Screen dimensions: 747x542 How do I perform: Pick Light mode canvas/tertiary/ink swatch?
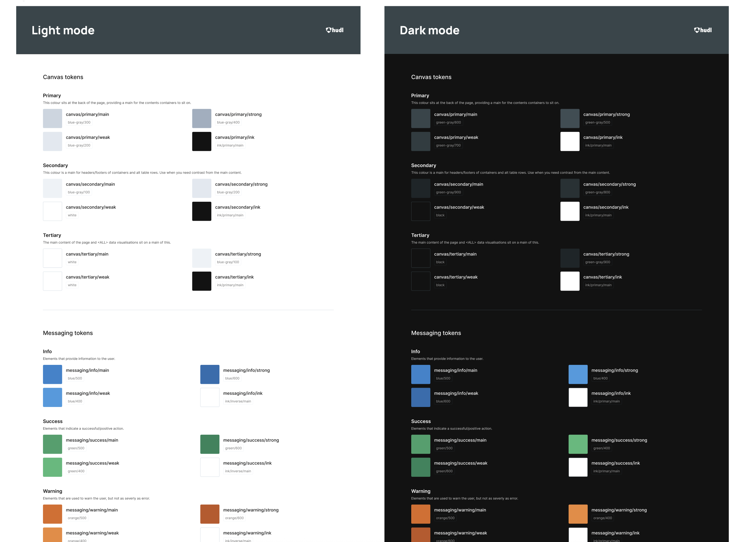tap(202, 281)
